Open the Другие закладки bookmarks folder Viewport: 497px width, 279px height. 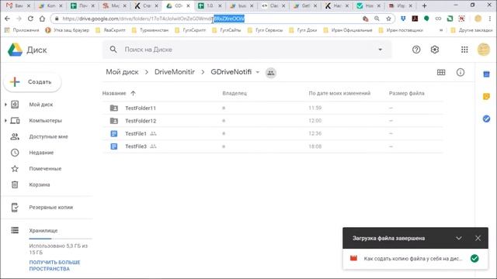click(x=472, y=30)
